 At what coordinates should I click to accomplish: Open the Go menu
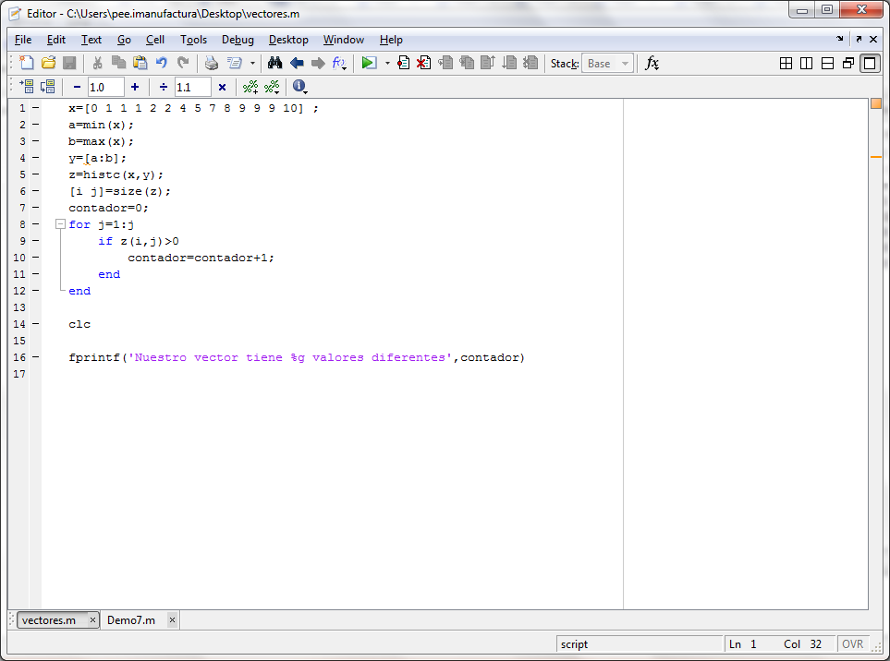(125, 40)
